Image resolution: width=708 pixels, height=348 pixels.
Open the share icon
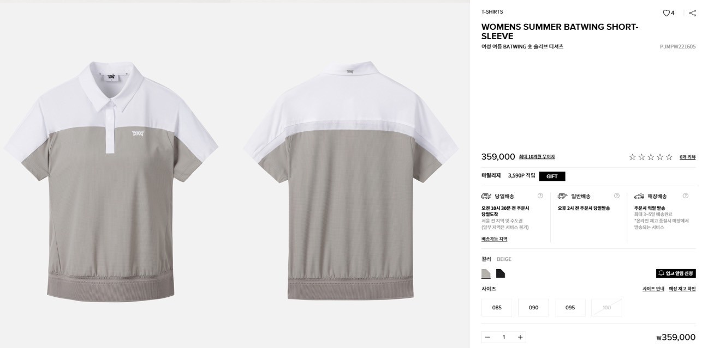(692, 13)
